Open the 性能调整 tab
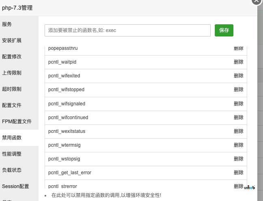Screen dimensions: 263x201 click(x=12, y=154)
